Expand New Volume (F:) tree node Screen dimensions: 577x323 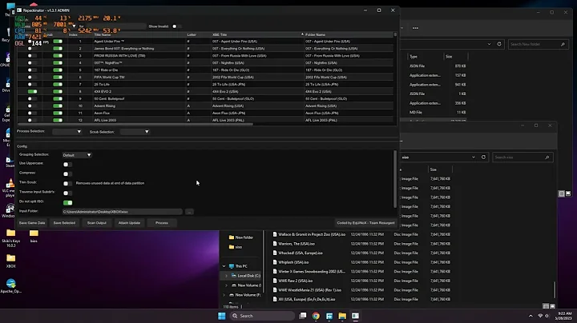224,295
